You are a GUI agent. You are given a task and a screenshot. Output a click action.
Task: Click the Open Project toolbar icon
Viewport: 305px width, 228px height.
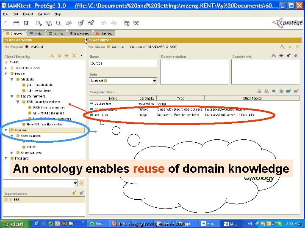[x=16, y=23]
